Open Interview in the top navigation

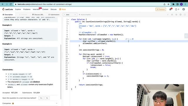36,9
